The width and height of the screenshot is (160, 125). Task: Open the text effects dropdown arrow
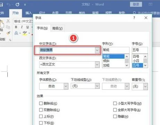(20, 33)
